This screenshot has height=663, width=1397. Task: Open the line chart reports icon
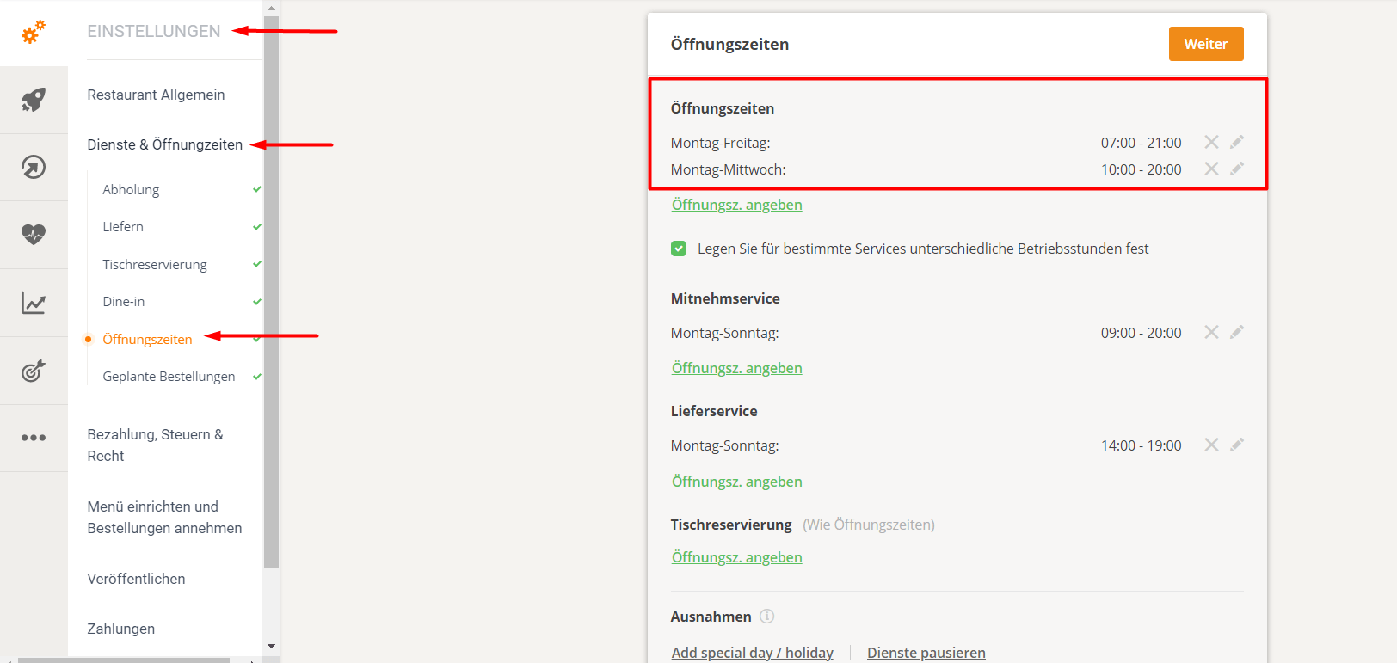[x=34, y=303]
